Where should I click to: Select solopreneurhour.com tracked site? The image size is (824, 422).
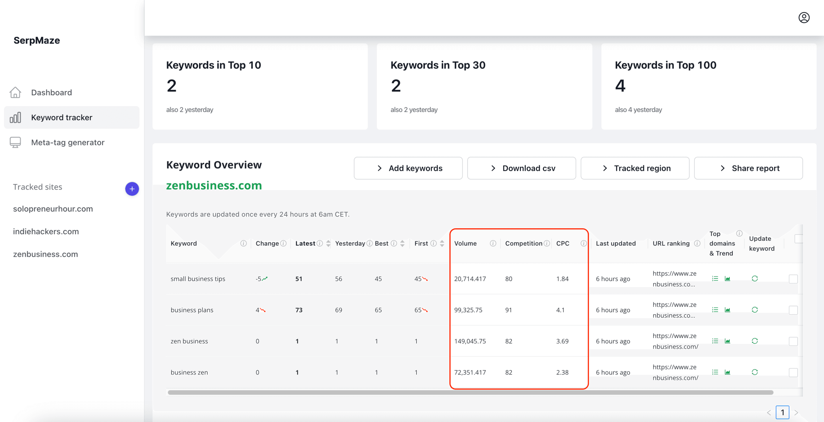click(53, 209)
